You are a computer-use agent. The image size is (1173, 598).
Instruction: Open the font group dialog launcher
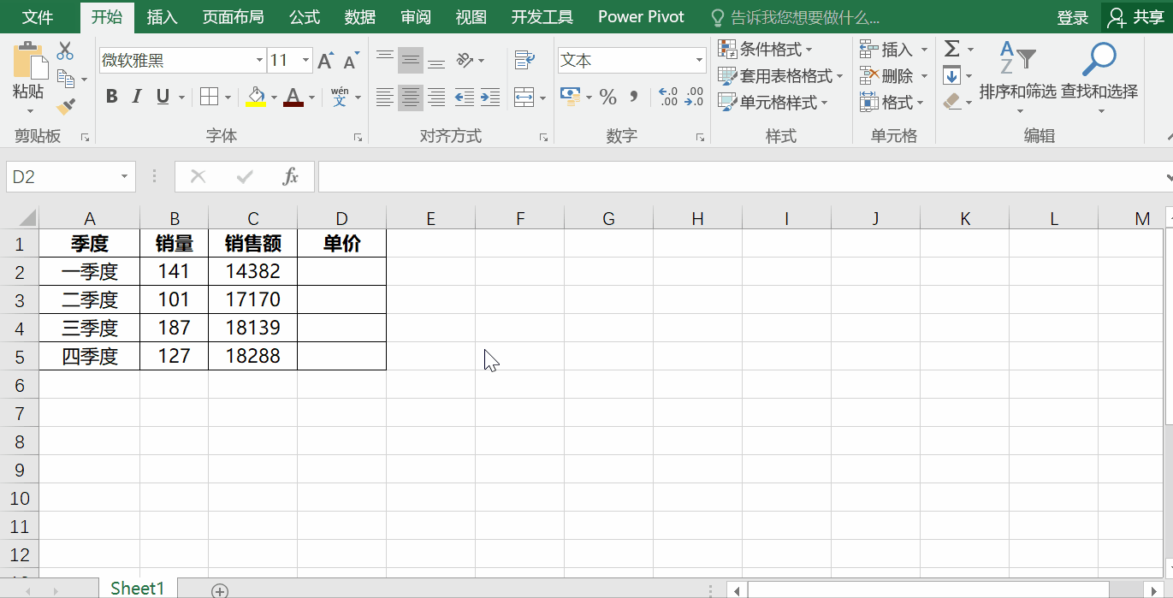(x=358, y=137)
